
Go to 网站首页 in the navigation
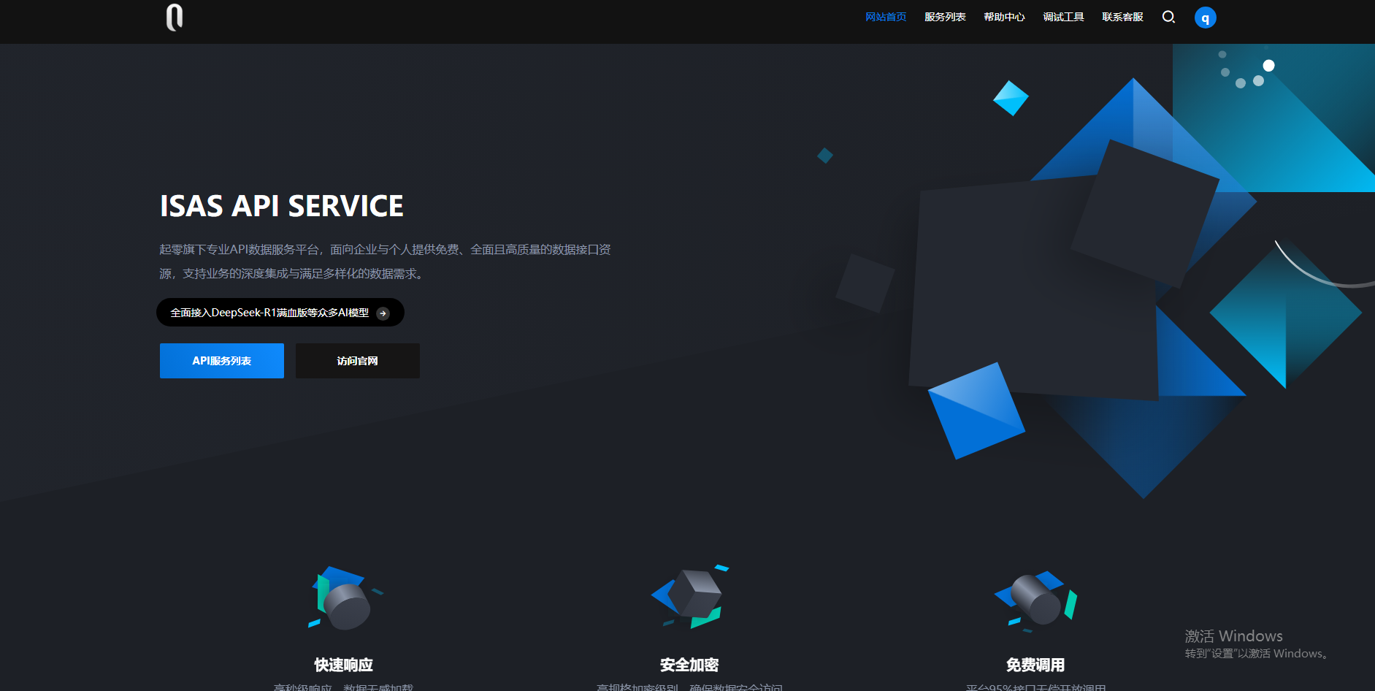[x=886, y=17]
